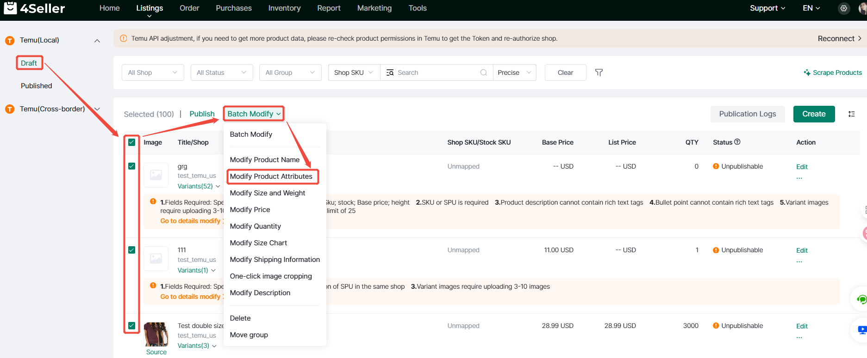Open the EN language dropdown
The height and width of the screenshot is (358, 867).
click(x=811, y=8)
